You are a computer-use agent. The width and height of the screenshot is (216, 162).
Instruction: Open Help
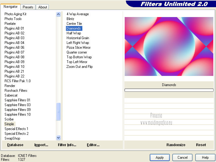(x=205, y=158)
